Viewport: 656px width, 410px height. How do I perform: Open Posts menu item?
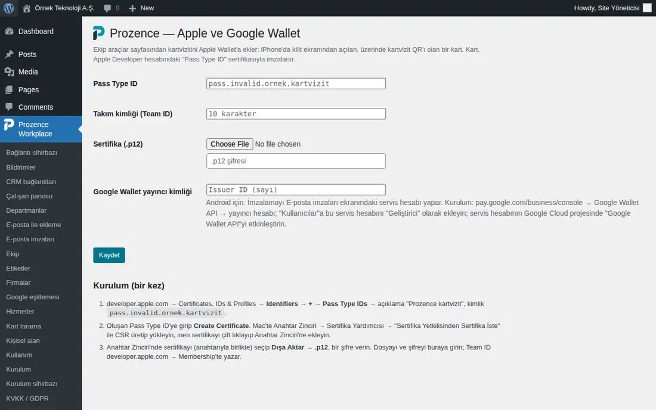click(x=41, y=54)
